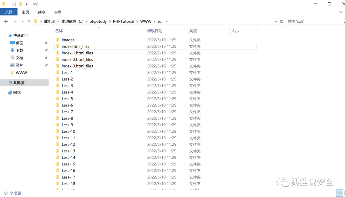The width and height of the screenshot is (345, 197).
Task: Open the 文件 menu tab
Action: [x=9, y=12]
